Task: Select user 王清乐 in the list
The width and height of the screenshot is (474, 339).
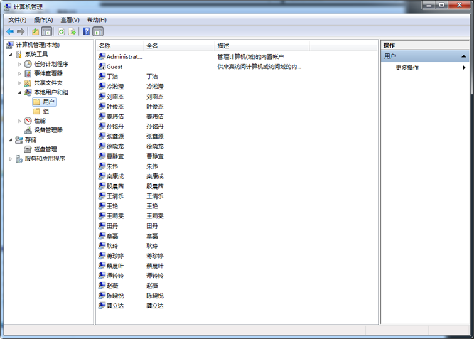Action: (115, 196)
